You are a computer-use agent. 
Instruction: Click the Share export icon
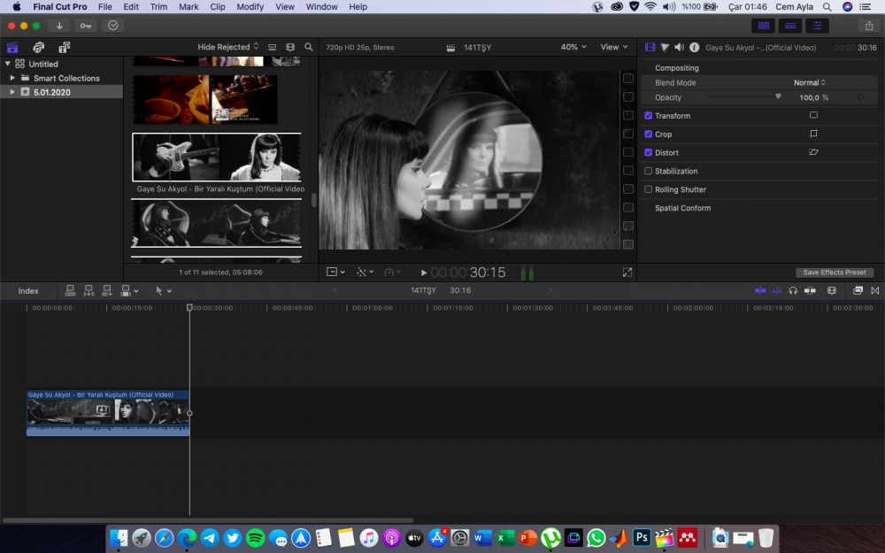[867, 26]
